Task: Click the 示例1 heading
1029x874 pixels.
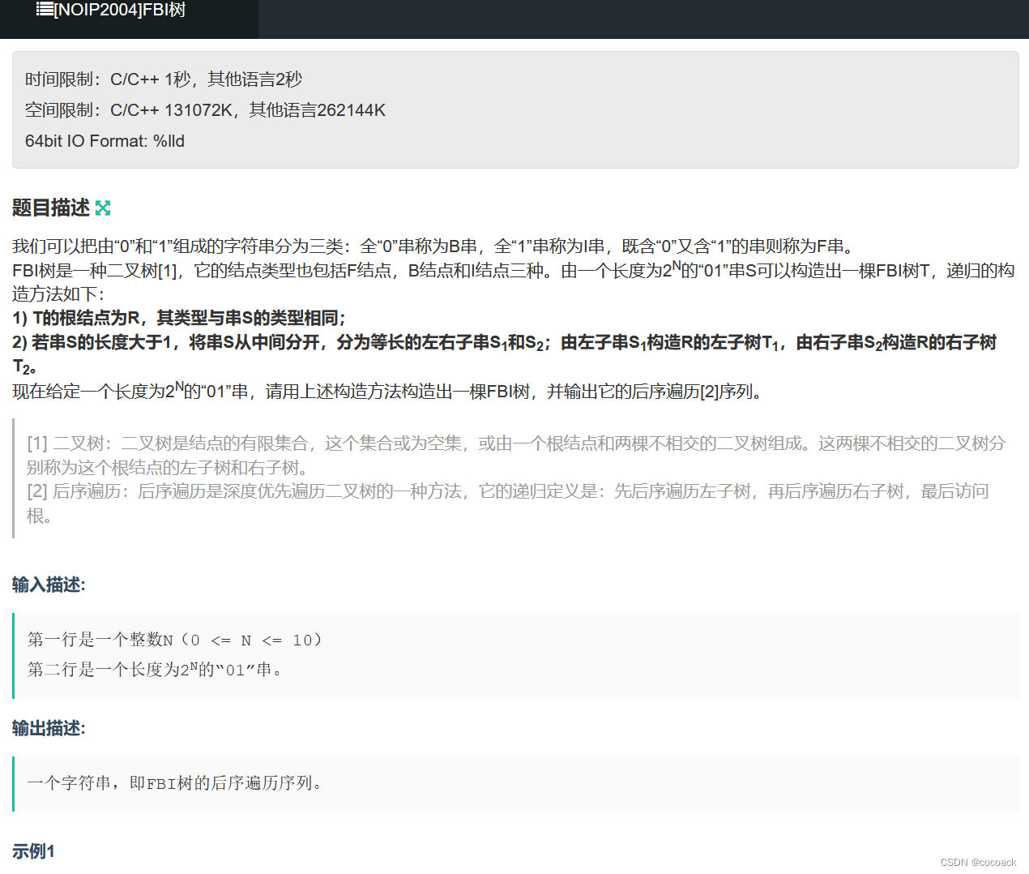Action: click(33, 851)
